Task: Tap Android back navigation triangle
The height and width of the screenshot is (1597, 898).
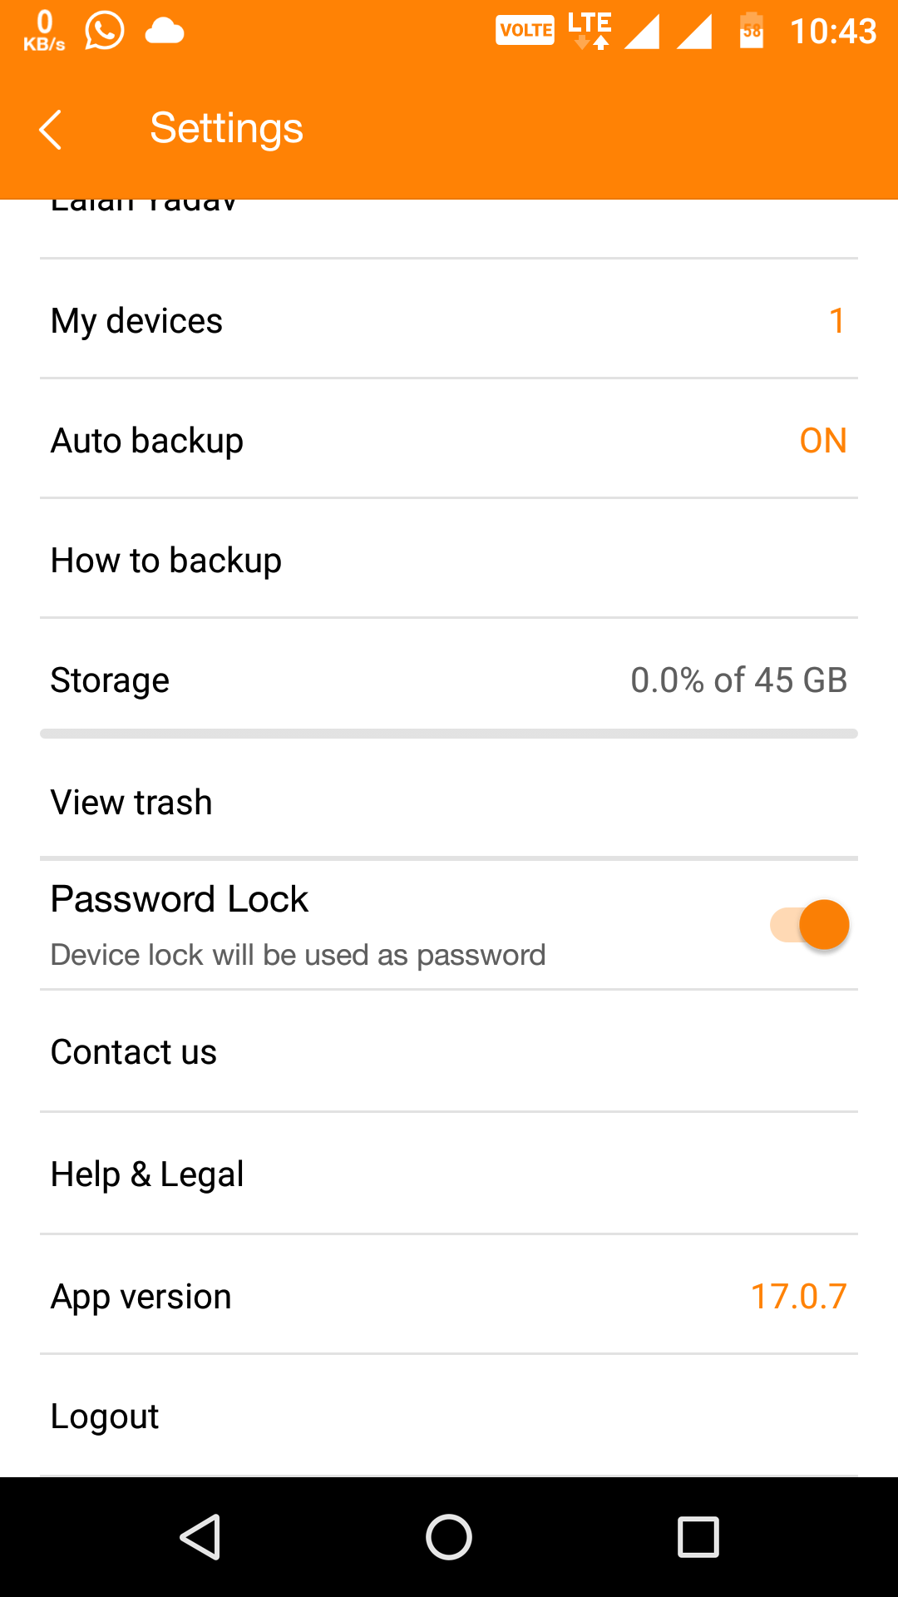Action: pyautogui.click(x=200, y=1536)
